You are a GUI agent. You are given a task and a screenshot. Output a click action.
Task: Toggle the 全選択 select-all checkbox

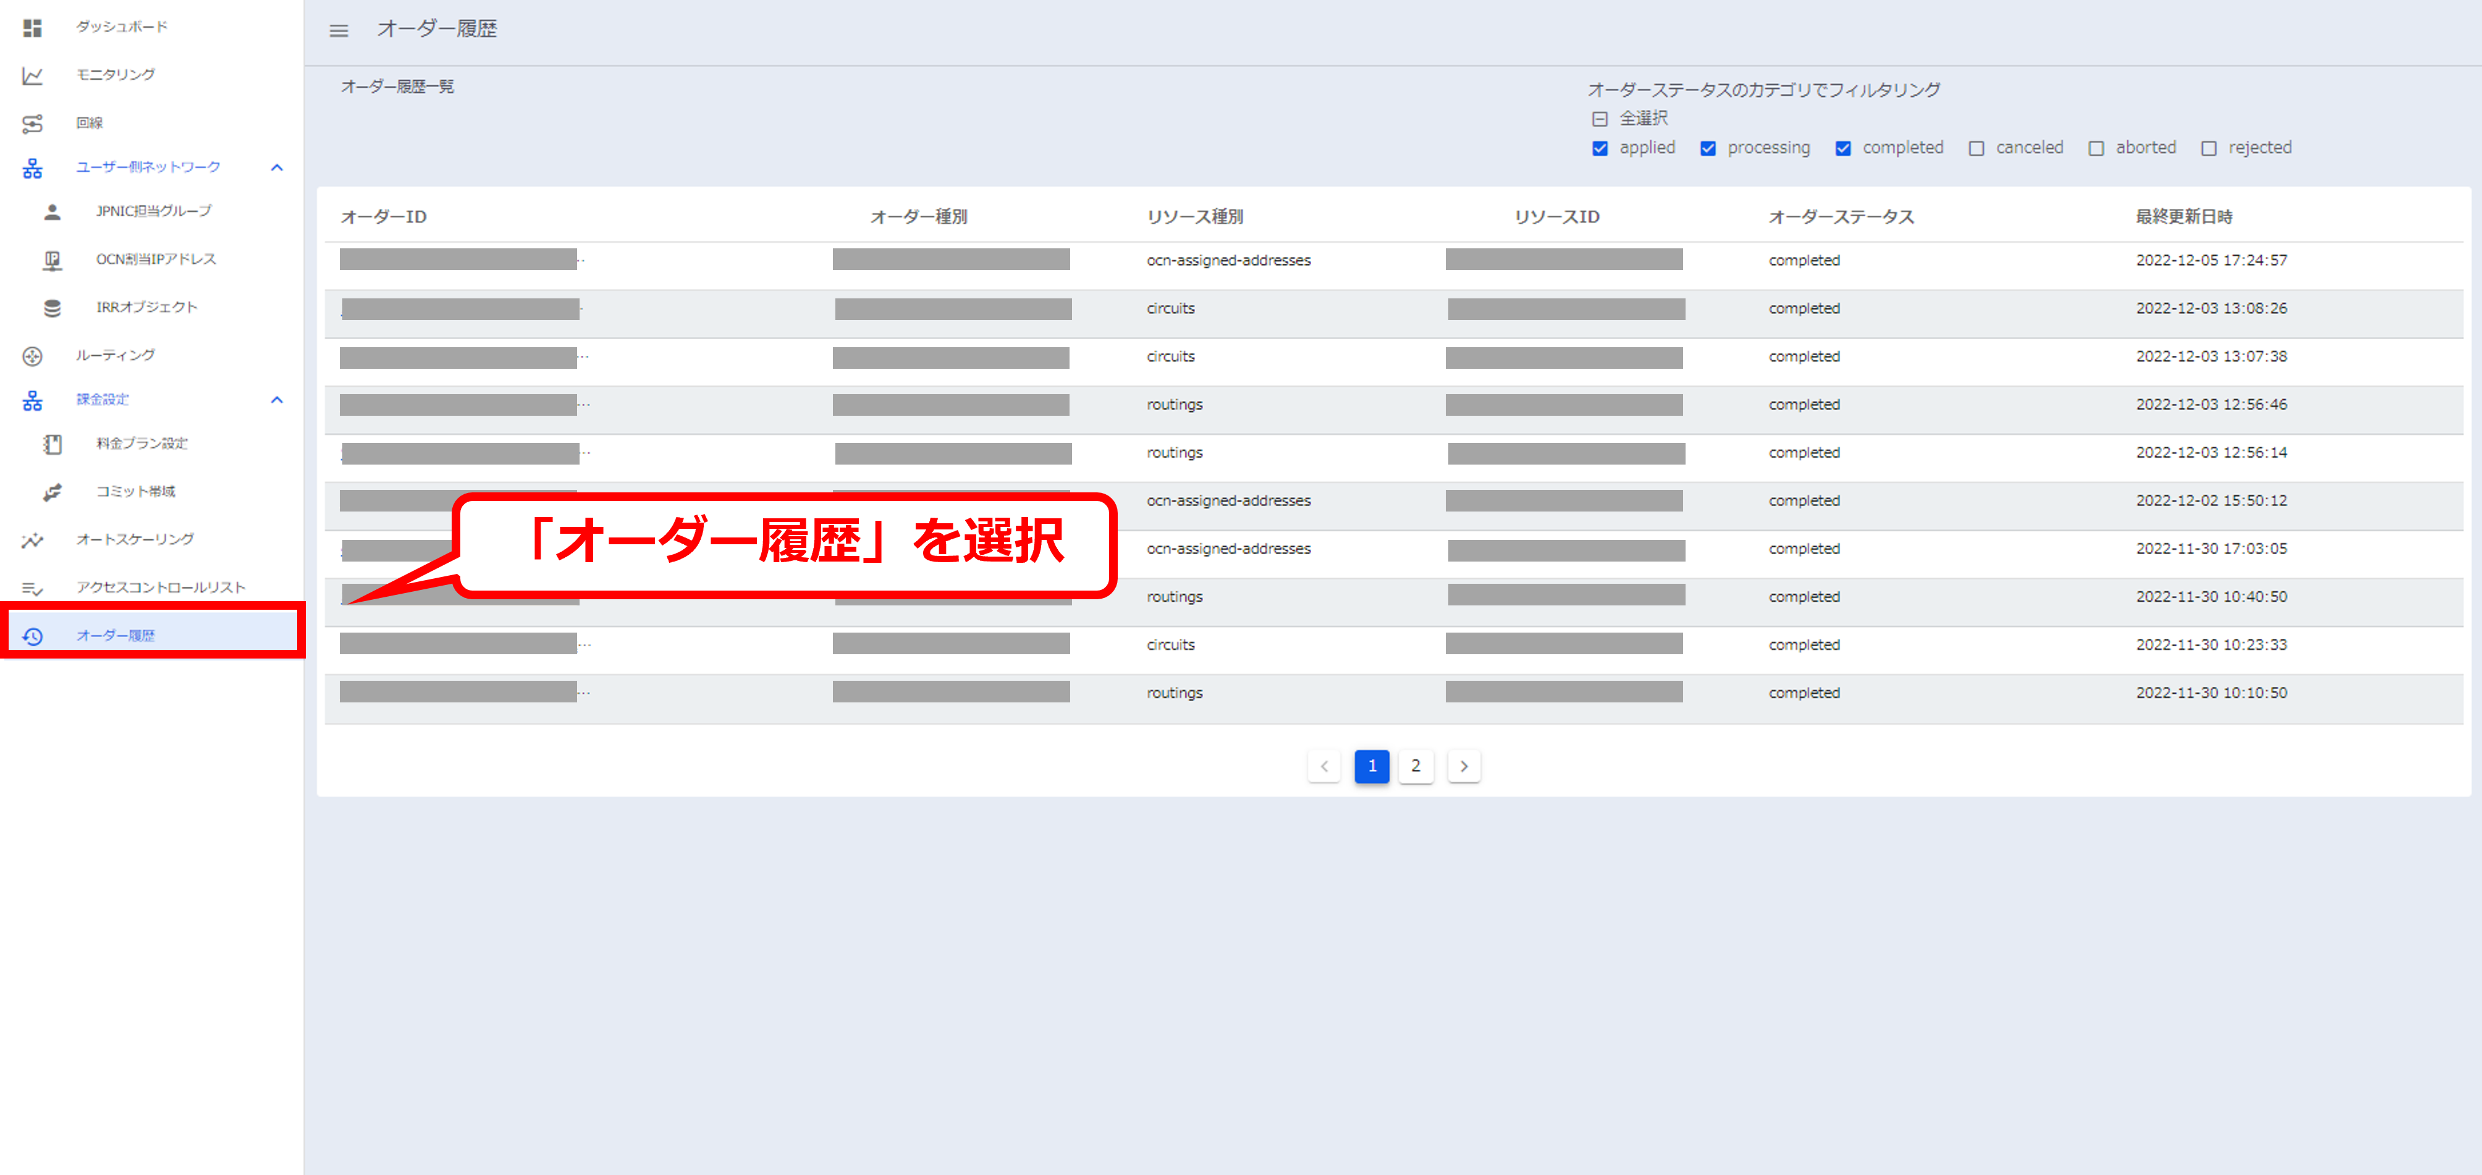1600,119
